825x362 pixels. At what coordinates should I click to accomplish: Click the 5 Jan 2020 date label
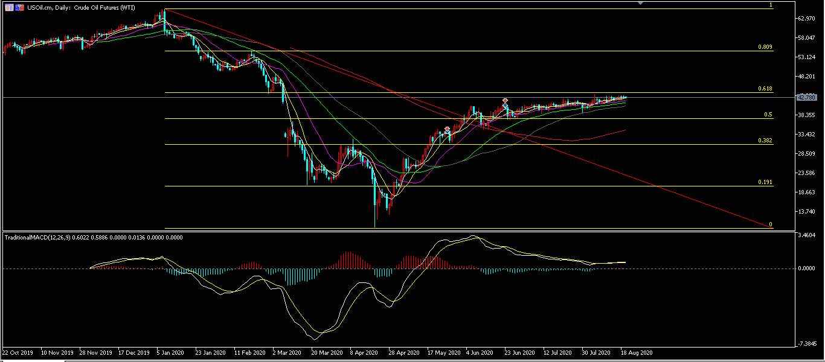click(172, 352)
